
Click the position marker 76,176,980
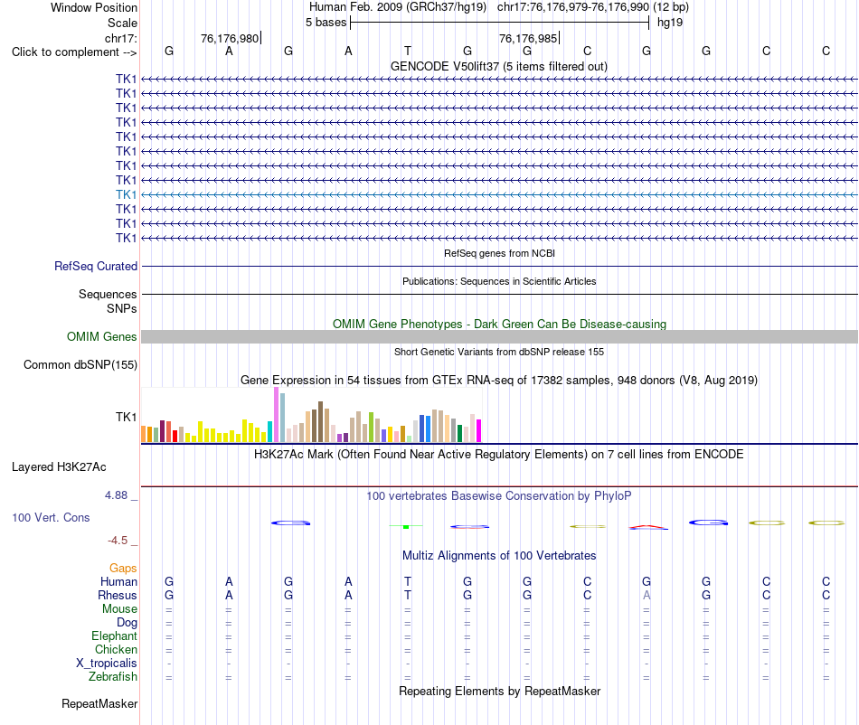click(230, 38)
